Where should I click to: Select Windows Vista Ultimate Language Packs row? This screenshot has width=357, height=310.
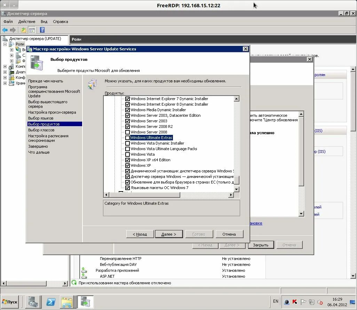164,149
